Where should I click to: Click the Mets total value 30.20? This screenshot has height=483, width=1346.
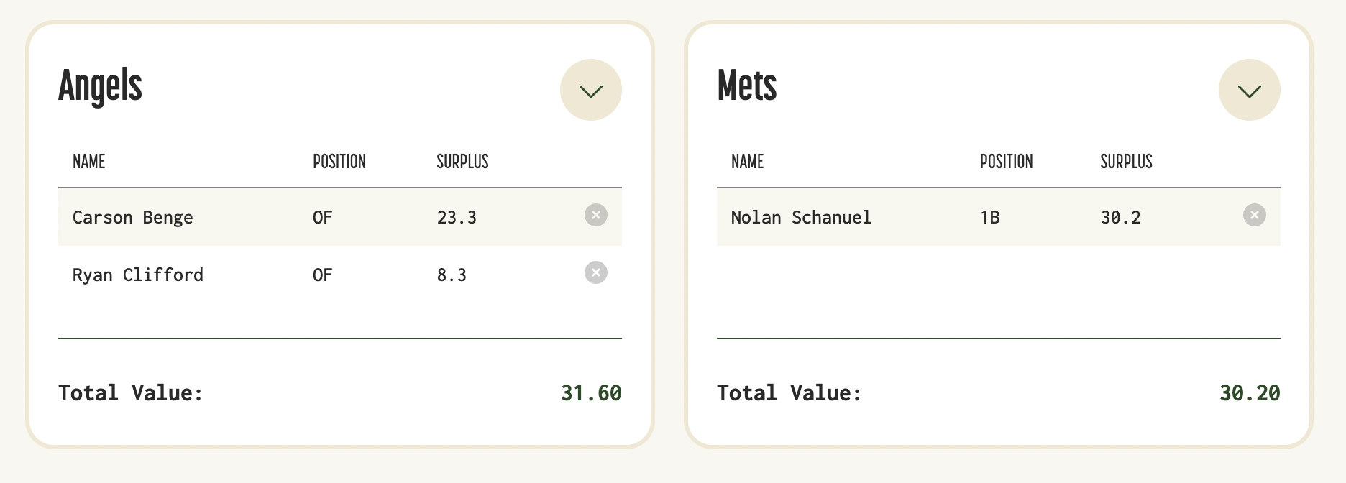coord(1250,393)
